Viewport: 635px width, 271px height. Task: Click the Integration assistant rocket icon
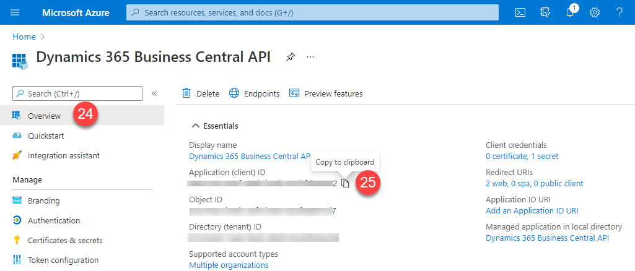(x=17, y=155)
